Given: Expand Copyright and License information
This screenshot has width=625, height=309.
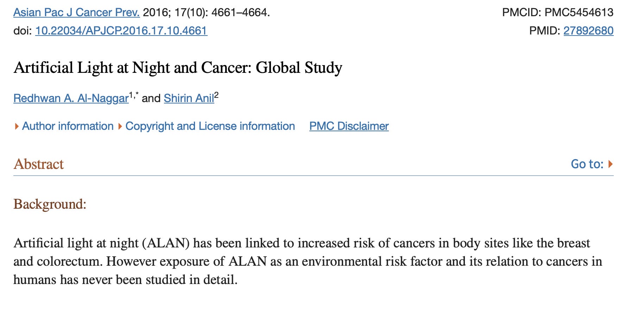Looking at the screenshot, I should click(x=210, y=126).
